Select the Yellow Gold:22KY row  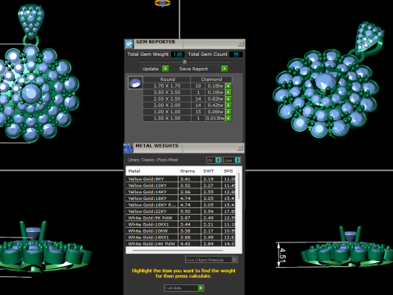click(x=180, y=211)
